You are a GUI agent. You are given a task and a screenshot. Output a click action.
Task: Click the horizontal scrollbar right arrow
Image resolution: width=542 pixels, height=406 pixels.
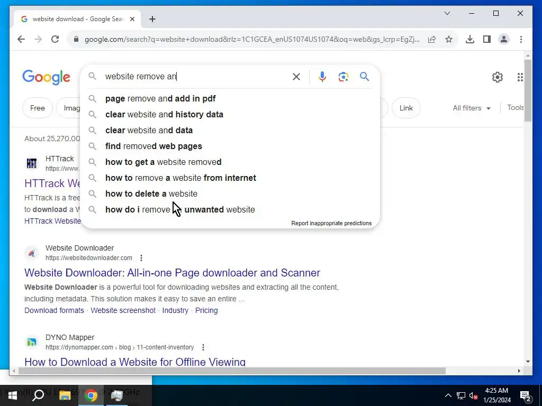click(519, 371)
